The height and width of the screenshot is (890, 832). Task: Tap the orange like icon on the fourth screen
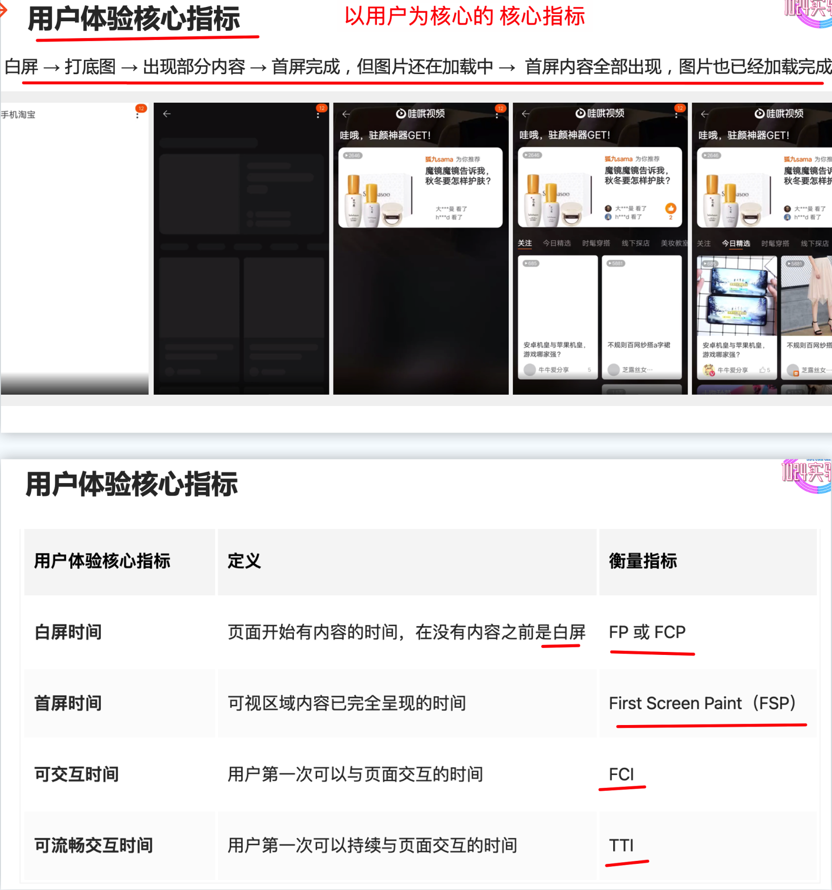click(670, 208)
